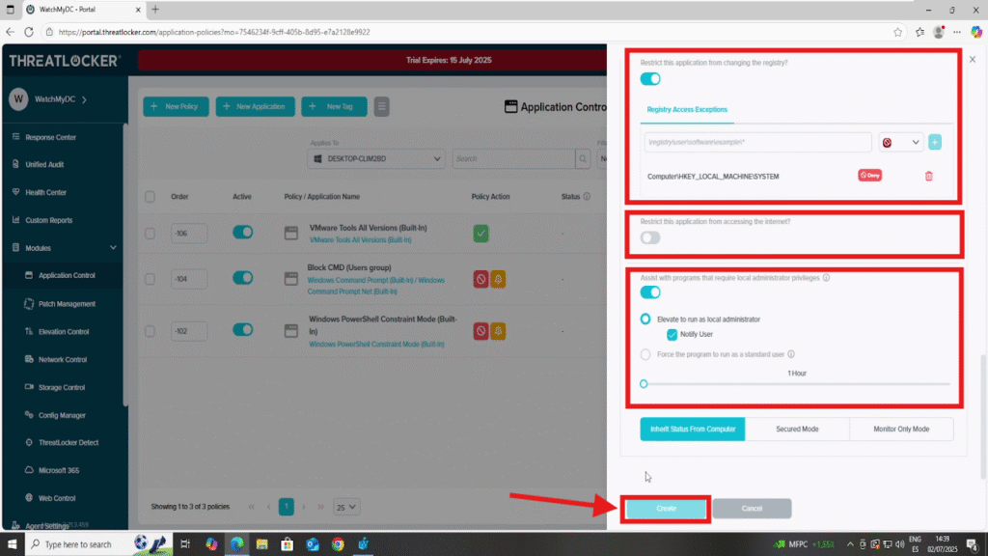Uncheck the Notify User checkbox
This screenshot has width=988, height=556.
click(x=672, y=335)
